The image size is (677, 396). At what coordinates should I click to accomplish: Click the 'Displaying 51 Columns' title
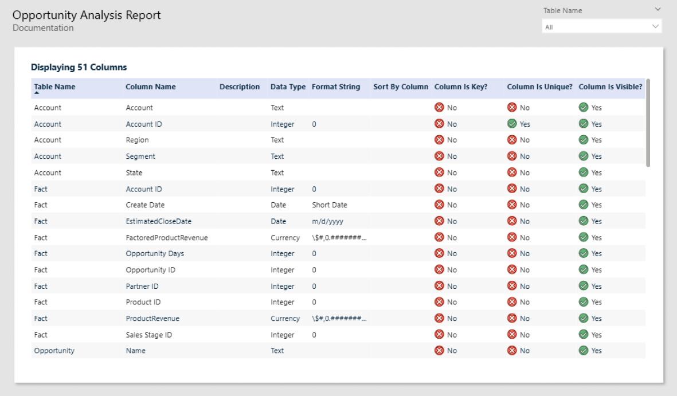point(79,67)
